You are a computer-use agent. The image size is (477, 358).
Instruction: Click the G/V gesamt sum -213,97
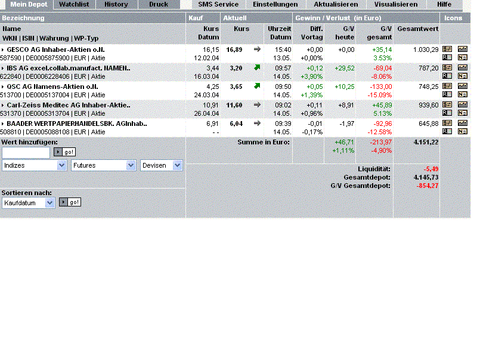pyautogui.click(x=381, y=142)
